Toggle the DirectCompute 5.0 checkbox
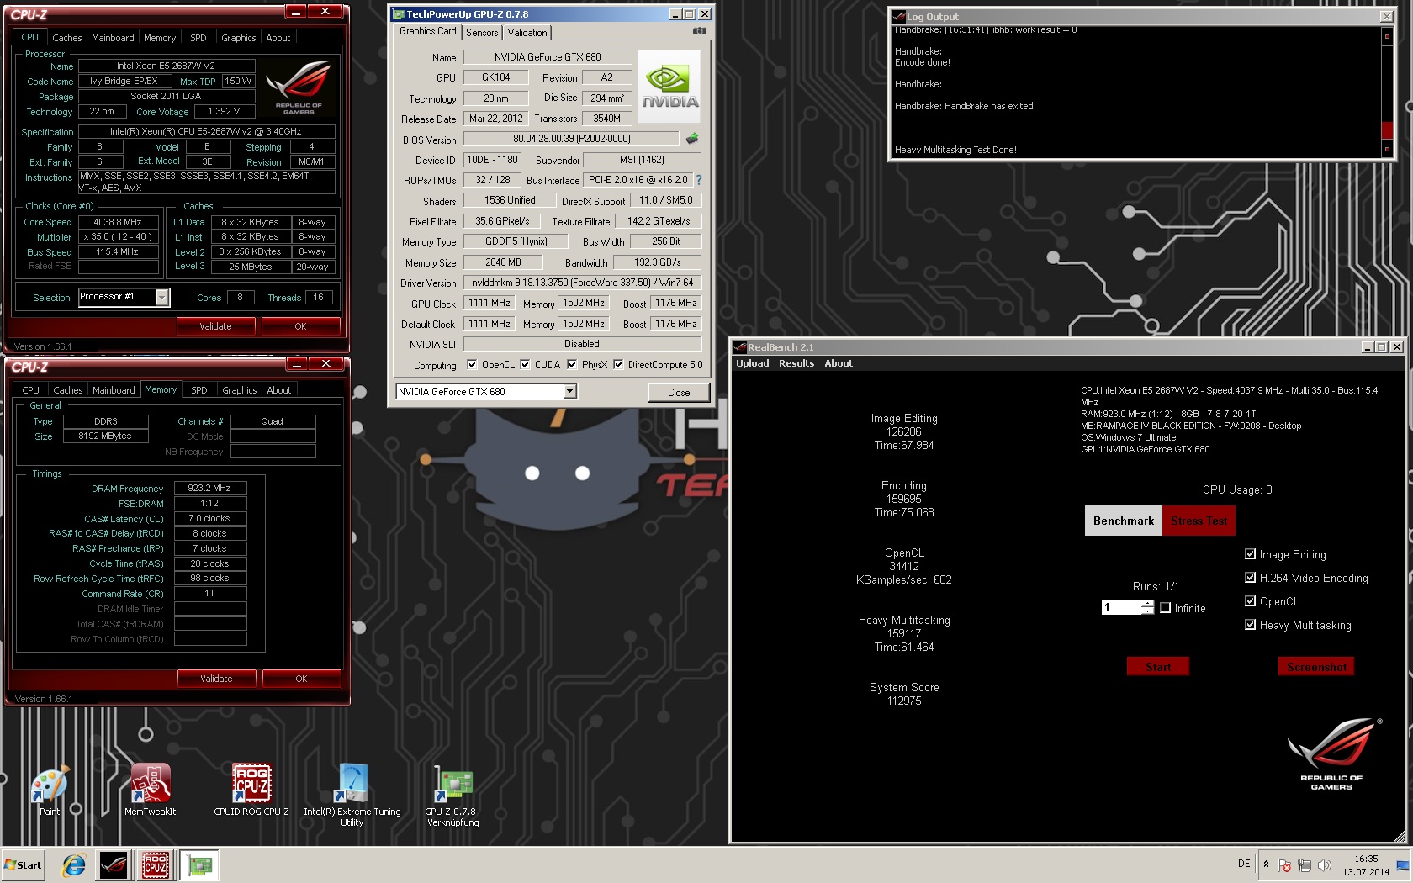 [618, 364]
